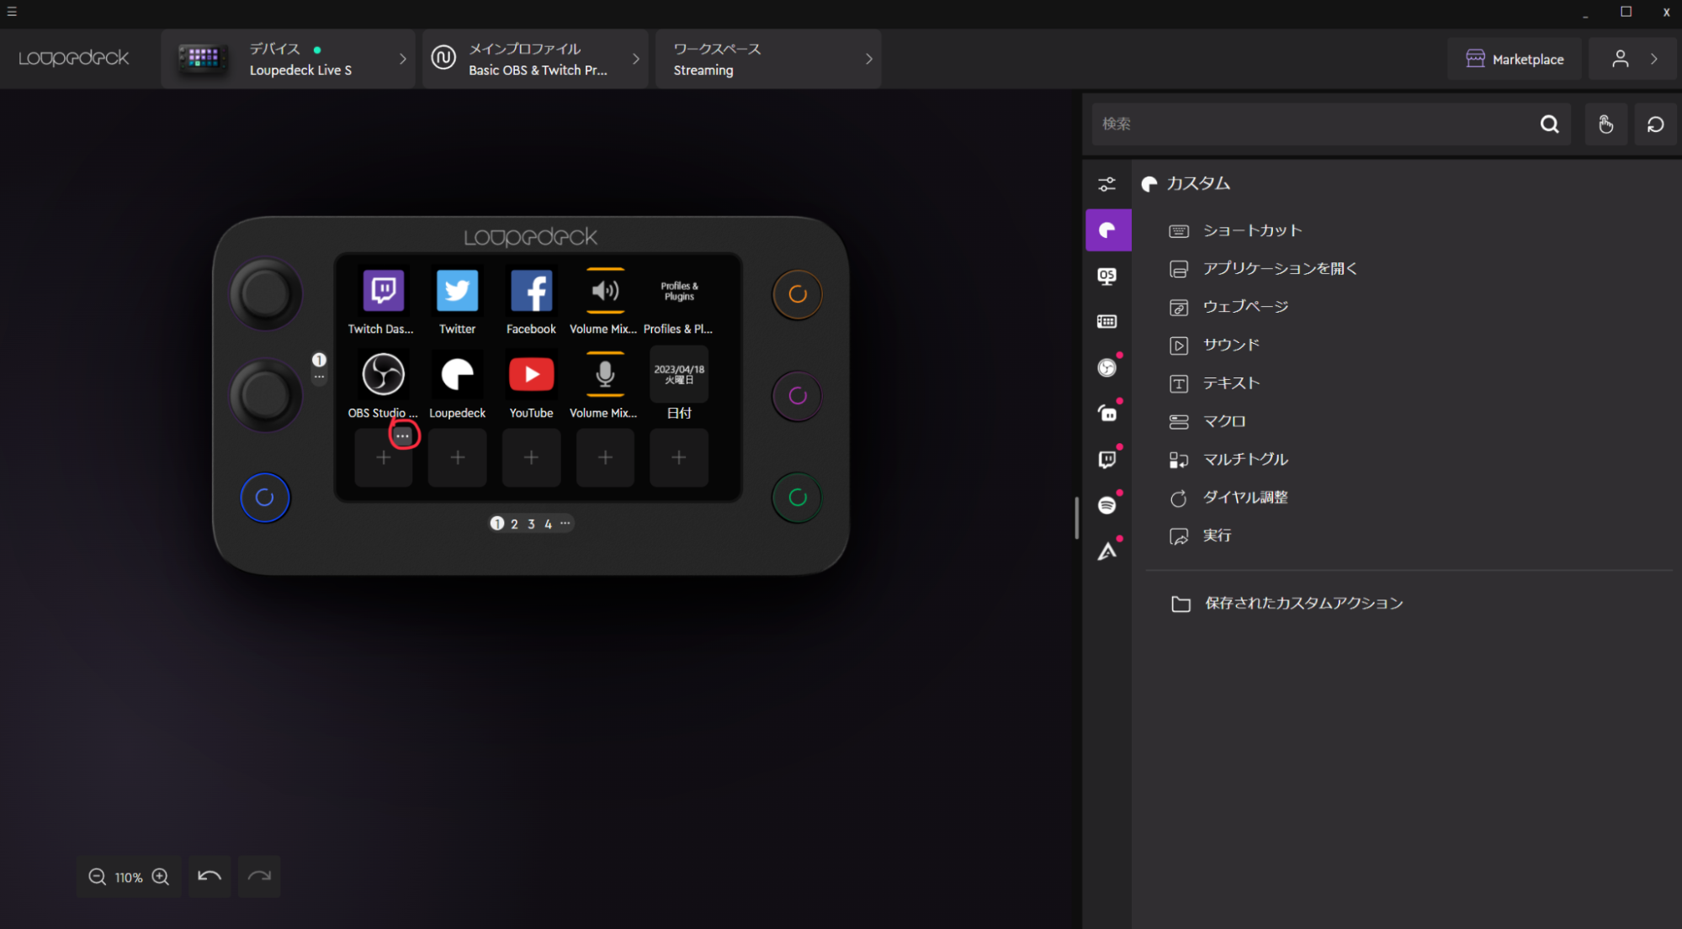Click the search magnifier icon
This screenshot has height=929, width=1682.
click(1549, 124)
